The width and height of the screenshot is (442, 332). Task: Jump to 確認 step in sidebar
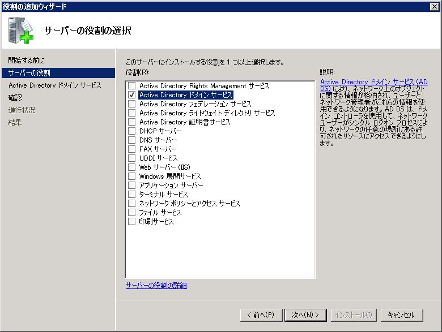tap(15, 98)
